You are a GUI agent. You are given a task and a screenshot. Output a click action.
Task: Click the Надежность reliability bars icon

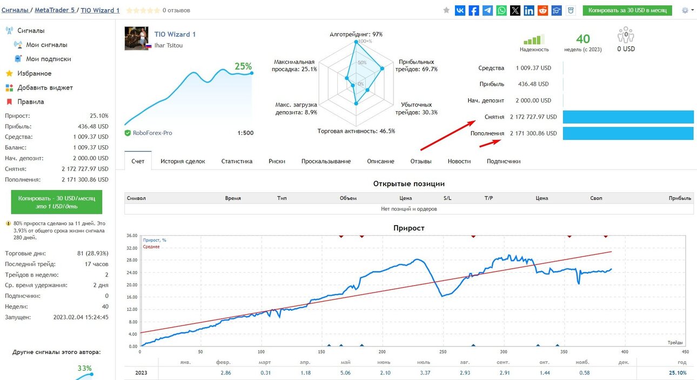tap(534, 40)
